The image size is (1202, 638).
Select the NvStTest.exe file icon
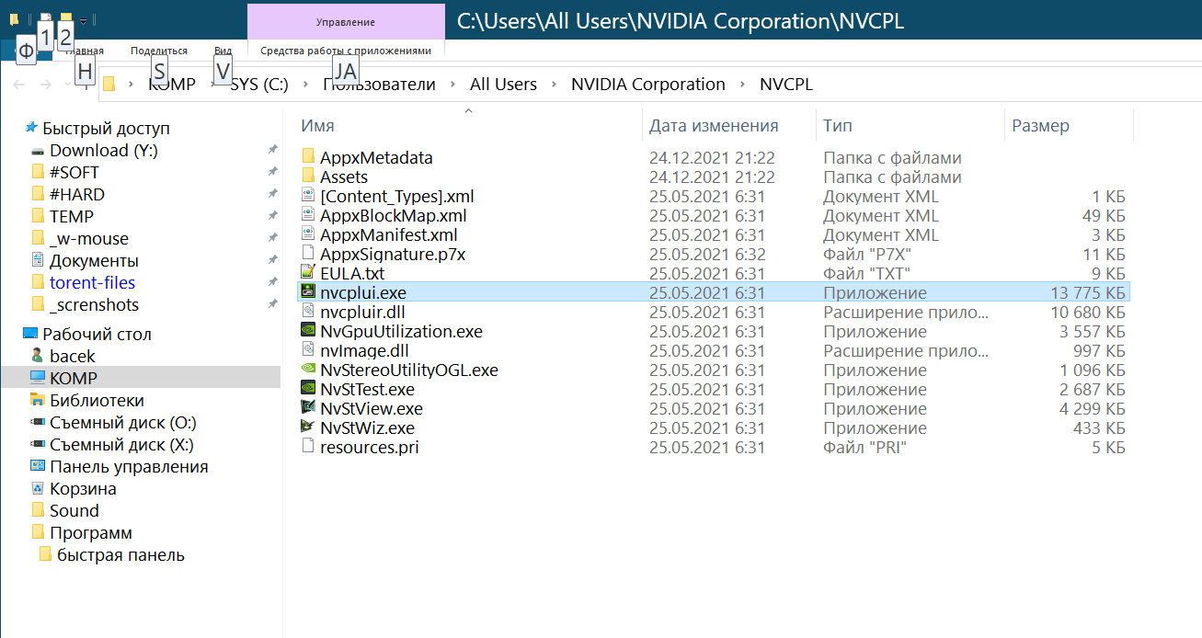point(309,389)
